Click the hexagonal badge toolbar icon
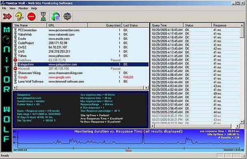This screenshot has width=247, height=159. [x=68, y=16]
